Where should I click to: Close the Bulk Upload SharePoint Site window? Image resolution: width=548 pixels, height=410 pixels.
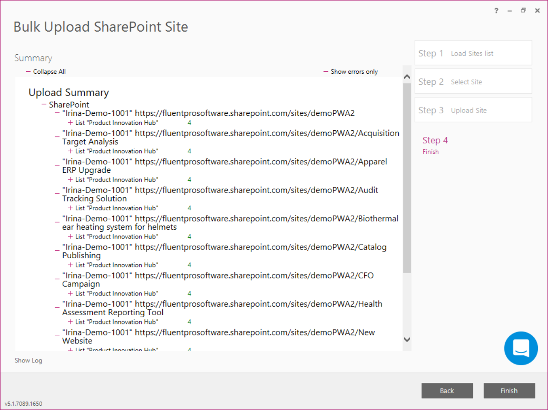pyautogui.click(x=537, y=11)
